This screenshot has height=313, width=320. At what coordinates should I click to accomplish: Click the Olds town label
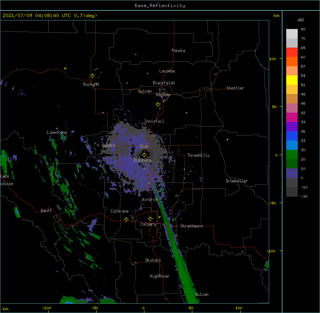click(144, 146)
